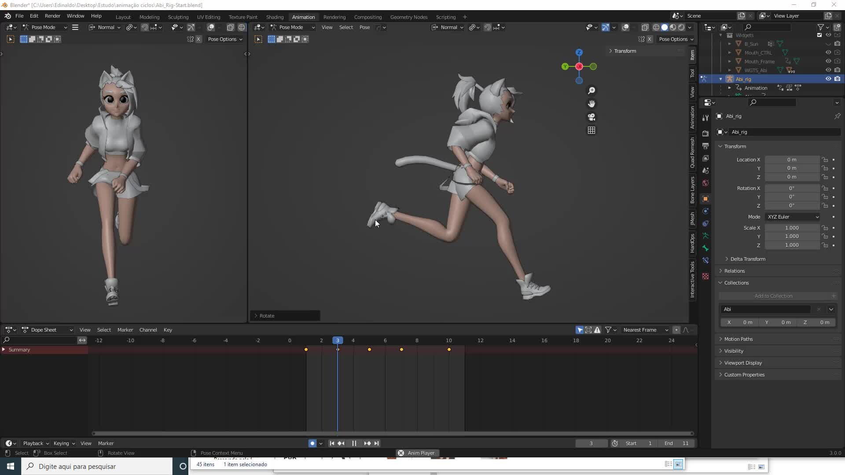Select the World Properties tab

click(705, 183)
